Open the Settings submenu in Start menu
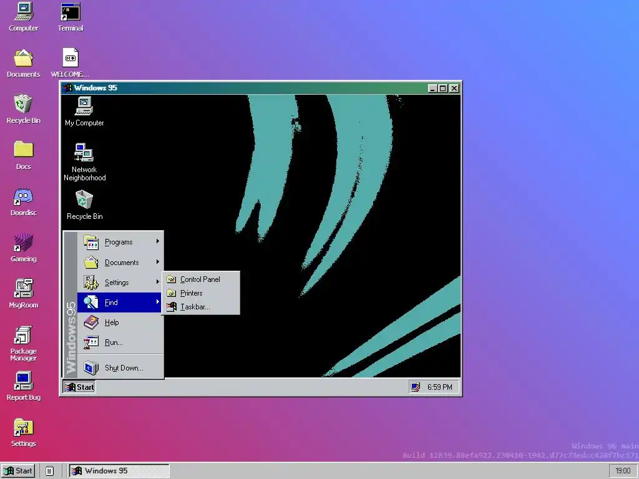The image size is (639, 479). (x=120, y=283)
